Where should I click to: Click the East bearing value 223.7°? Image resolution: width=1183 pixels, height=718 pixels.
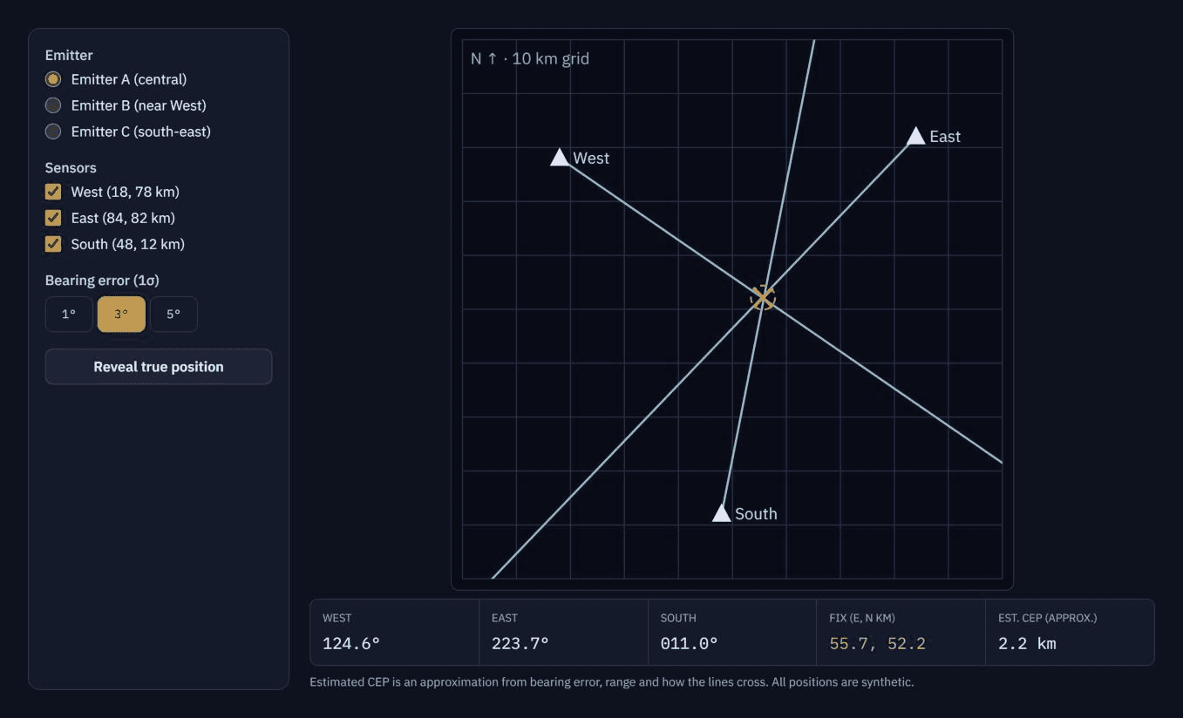(x=520, y=644)
